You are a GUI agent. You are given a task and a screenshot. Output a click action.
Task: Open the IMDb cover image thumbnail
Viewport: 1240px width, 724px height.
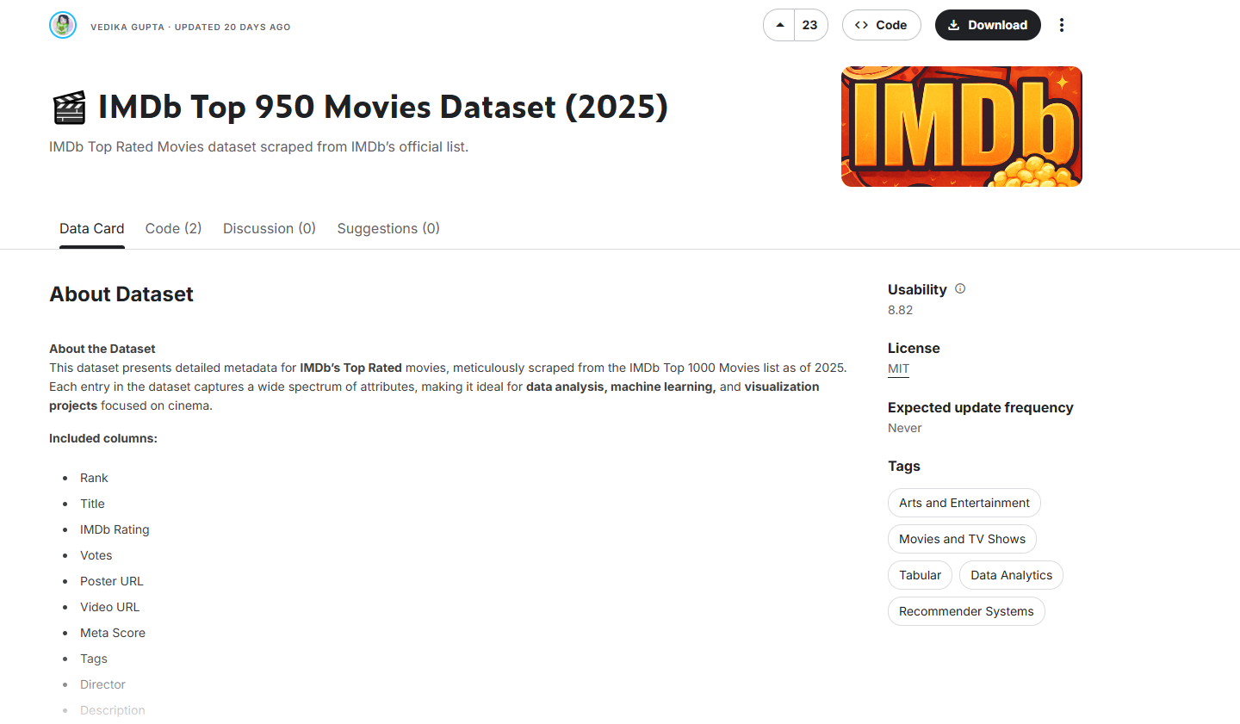coord(961,127)
